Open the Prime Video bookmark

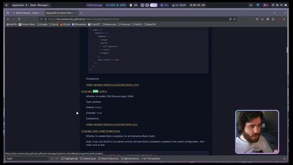[x=27, y=24]
